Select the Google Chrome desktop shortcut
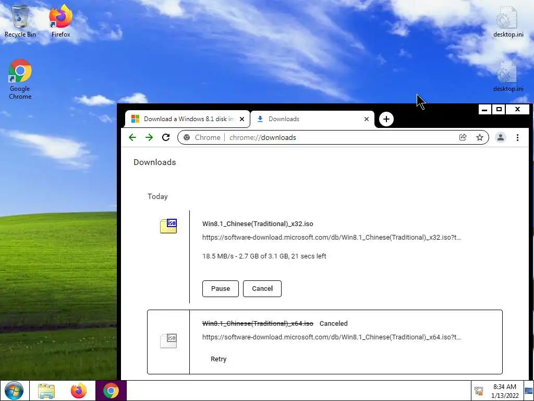534x401 pixels. click(x=20, y=79)
